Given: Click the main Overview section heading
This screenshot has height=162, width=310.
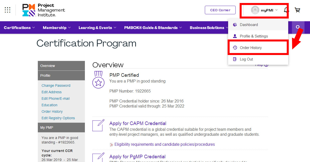Looking at the screenshot, I should click(108, 65).
